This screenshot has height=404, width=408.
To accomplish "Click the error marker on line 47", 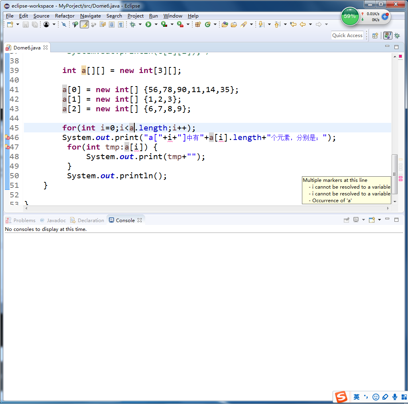I will coord(7,147).
